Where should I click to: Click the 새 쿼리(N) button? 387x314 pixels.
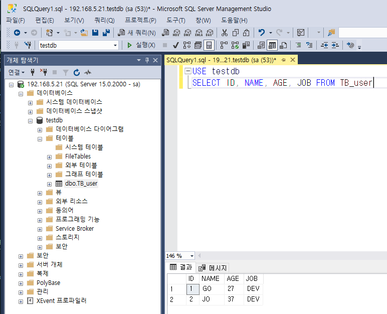[x=137, y=33]
